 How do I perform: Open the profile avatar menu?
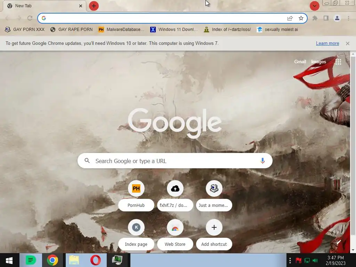pos(337,18)
